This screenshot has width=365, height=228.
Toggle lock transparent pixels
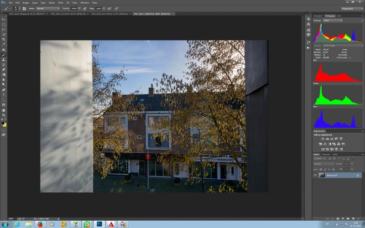(x=321, y=169)
